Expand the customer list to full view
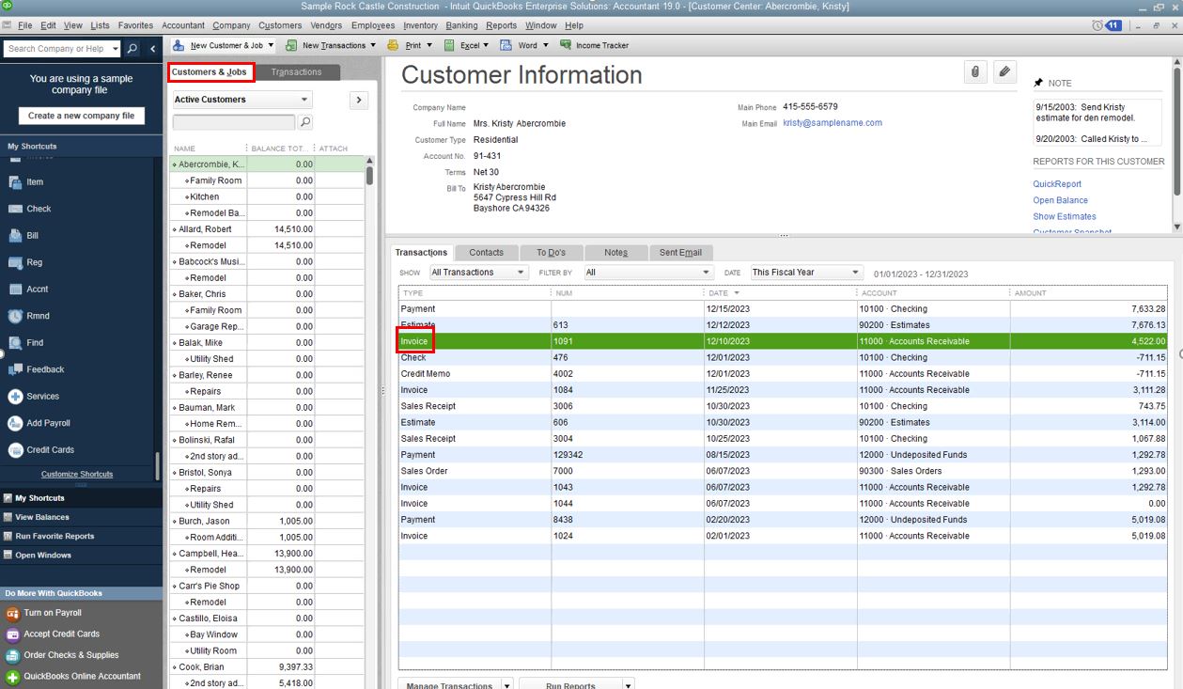Screen dimensions: 1183x689 (x=359, y=100)
